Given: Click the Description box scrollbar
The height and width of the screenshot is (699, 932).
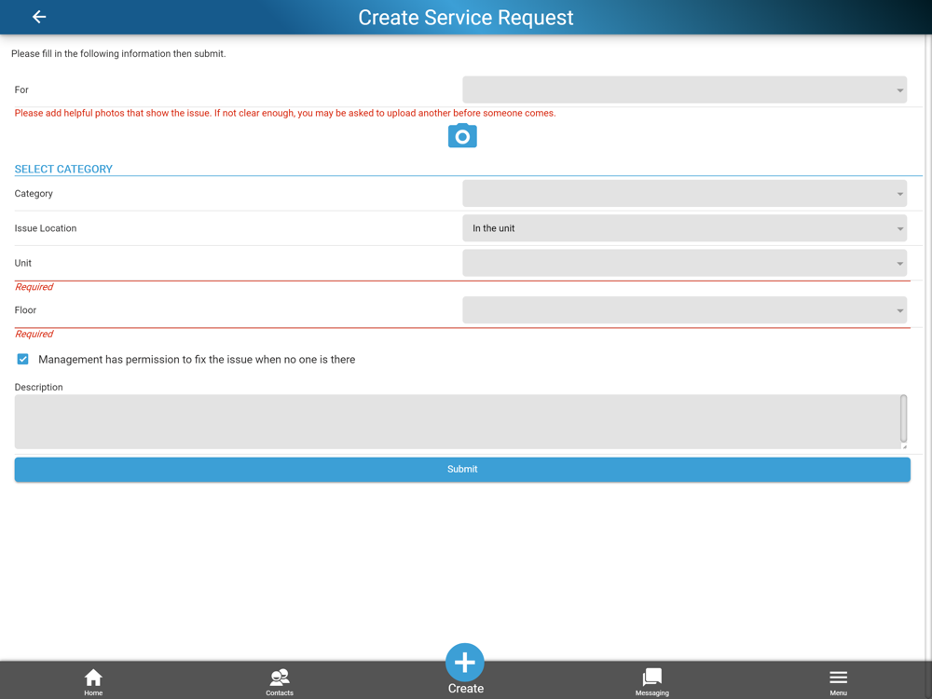Looking at the screenshot, I should [903, 418].
